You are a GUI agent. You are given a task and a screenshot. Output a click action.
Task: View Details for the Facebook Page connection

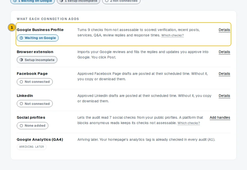[x=224, y=74]
